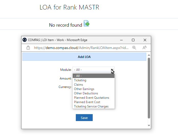Screen dimensions: 178x139
Task: Collapse the Module dropdown list
Action: (x=93, y=70)
